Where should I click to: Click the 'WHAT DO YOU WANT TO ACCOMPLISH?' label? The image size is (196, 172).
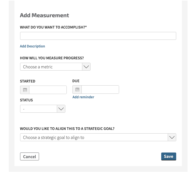pyautogui.click(x=53, y=27)
